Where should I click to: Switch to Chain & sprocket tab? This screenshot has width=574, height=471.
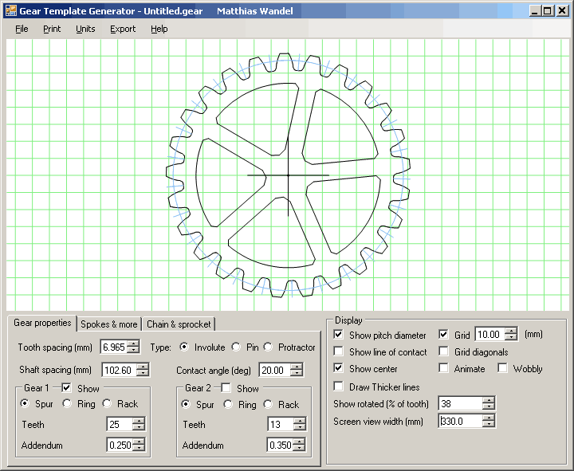coord(179,324)
